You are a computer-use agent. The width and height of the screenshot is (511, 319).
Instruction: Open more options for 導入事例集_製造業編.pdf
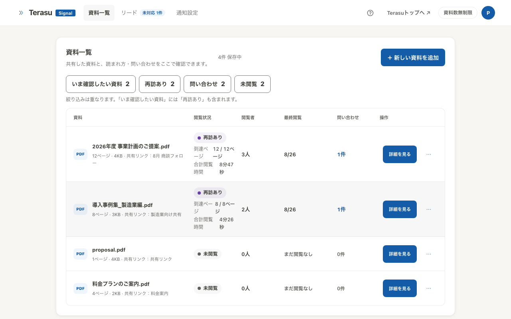pos(429,209)
